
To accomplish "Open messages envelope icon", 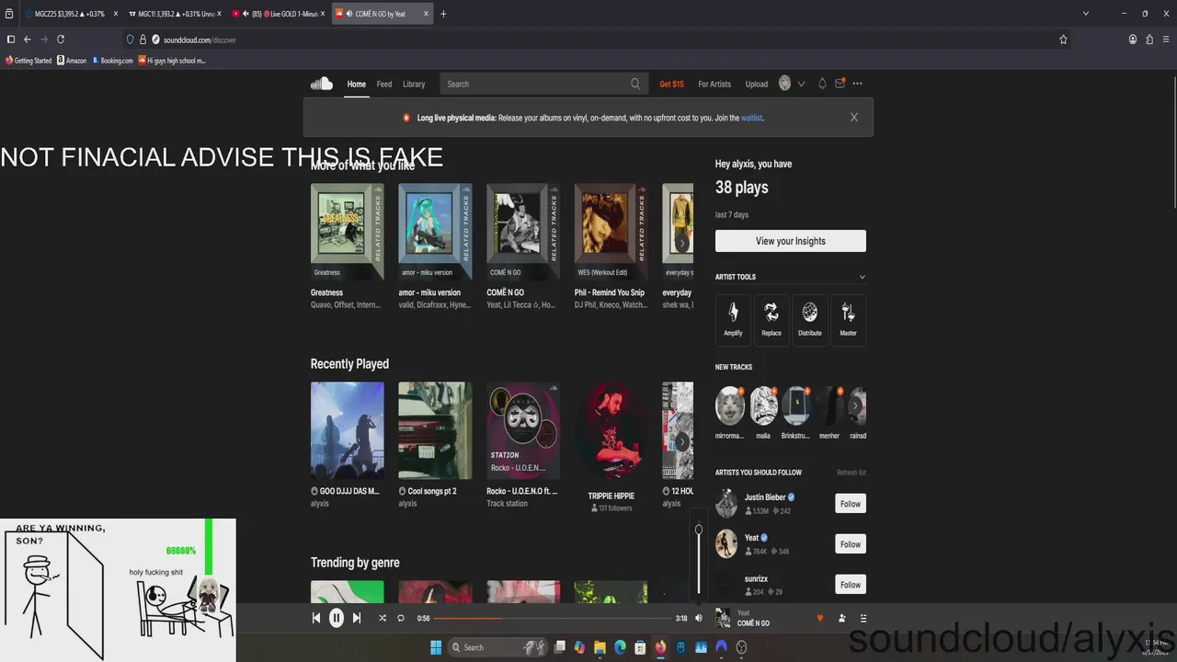I will tap(840, 84).
